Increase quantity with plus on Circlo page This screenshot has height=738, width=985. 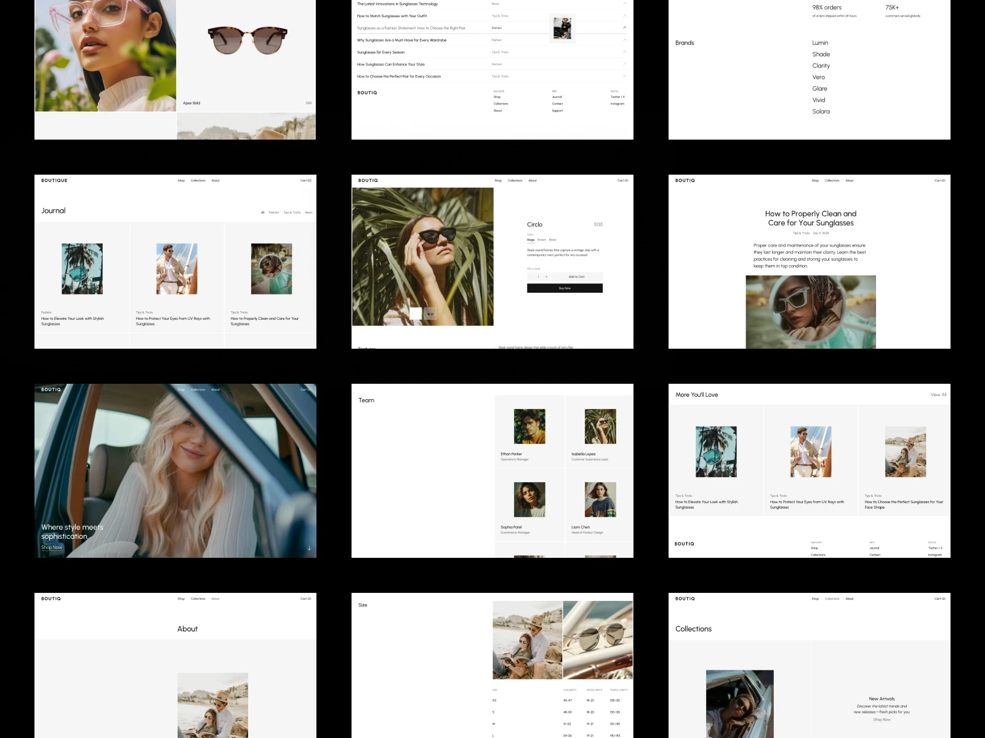click(546, 277)
